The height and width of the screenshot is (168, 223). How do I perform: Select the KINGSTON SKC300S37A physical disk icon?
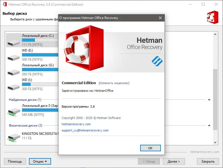[14, 138]
